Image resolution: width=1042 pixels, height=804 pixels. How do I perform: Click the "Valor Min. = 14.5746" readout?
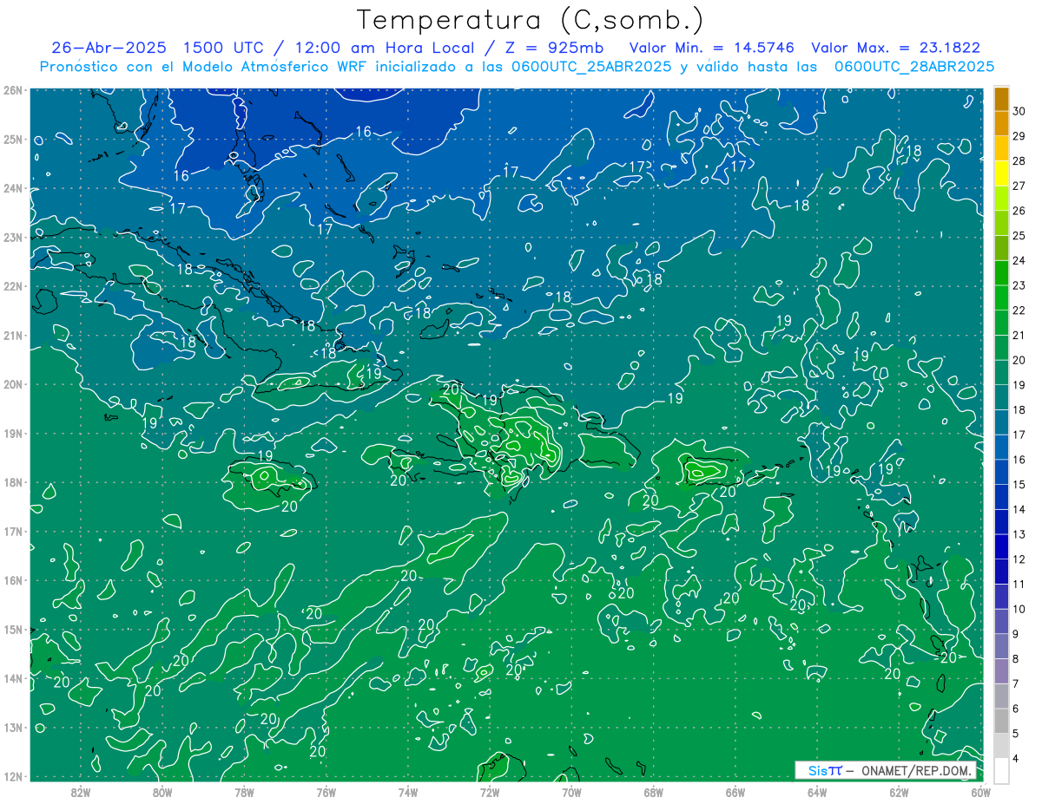click(x=711, y=48)
